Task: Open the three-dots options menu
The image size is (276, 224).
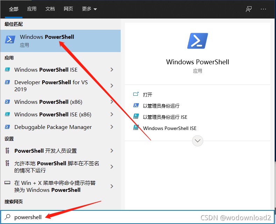Action: pos(263,9)
